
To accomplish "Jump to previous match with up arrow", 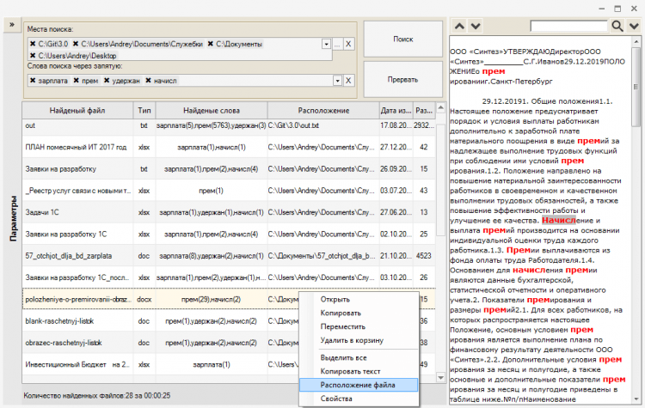I will point(458,27).
